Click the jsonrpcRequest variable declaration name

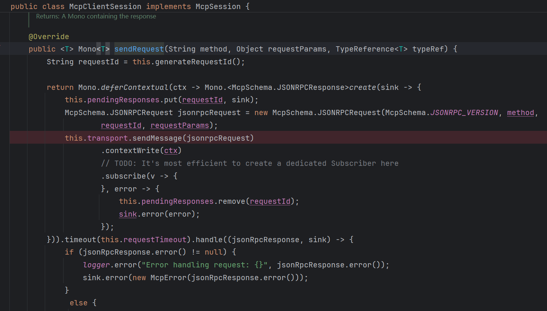click(209, 112)
